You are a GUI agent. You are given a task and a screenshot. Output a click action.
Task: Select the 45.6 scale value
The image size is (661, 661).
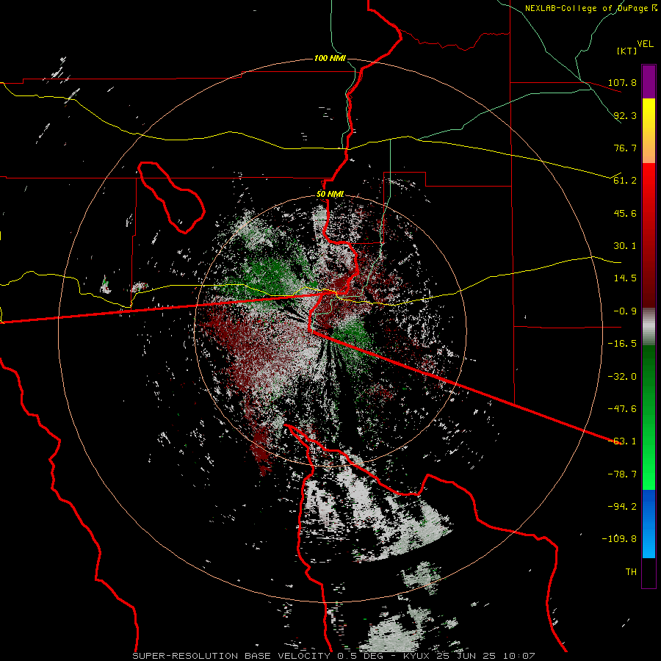pos(625,213)
